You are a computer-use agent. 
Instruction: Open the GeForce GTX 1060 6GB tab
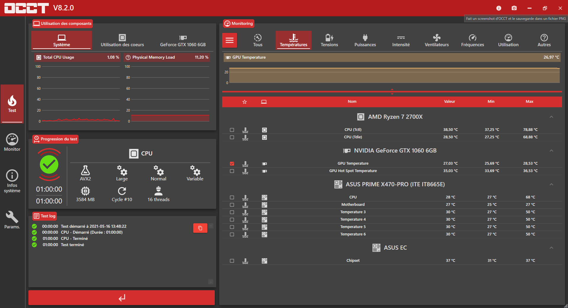point(183,40)
